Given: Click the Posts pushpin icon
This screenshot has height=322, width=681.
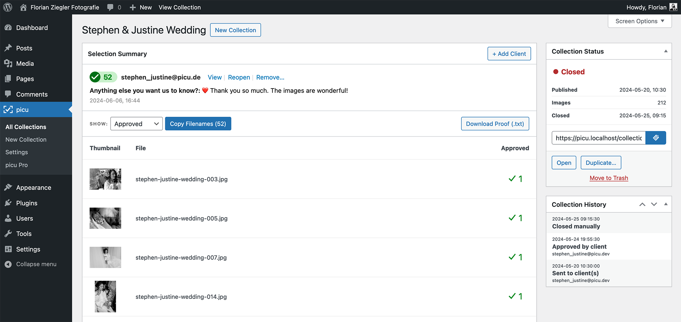Looking at the screenshot, I should (x=8, y=48).
